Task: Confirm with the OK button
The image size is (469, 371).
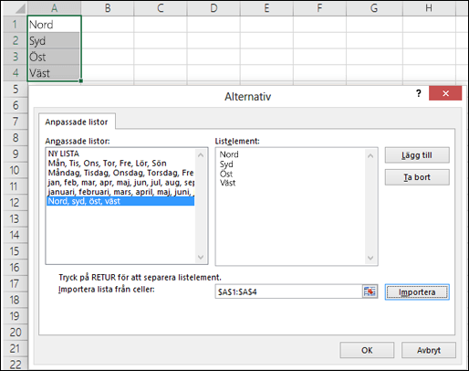Action: [x=367, y=350]
